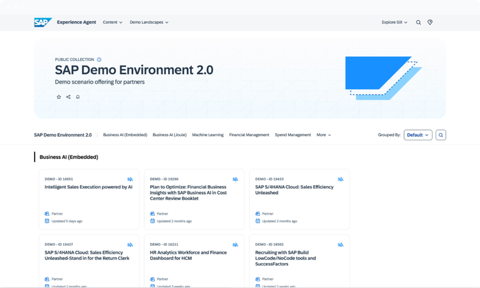Click the DEMO - ID 19290 label
This screenshot has width=480, height=288.
[x=164, y=179]
